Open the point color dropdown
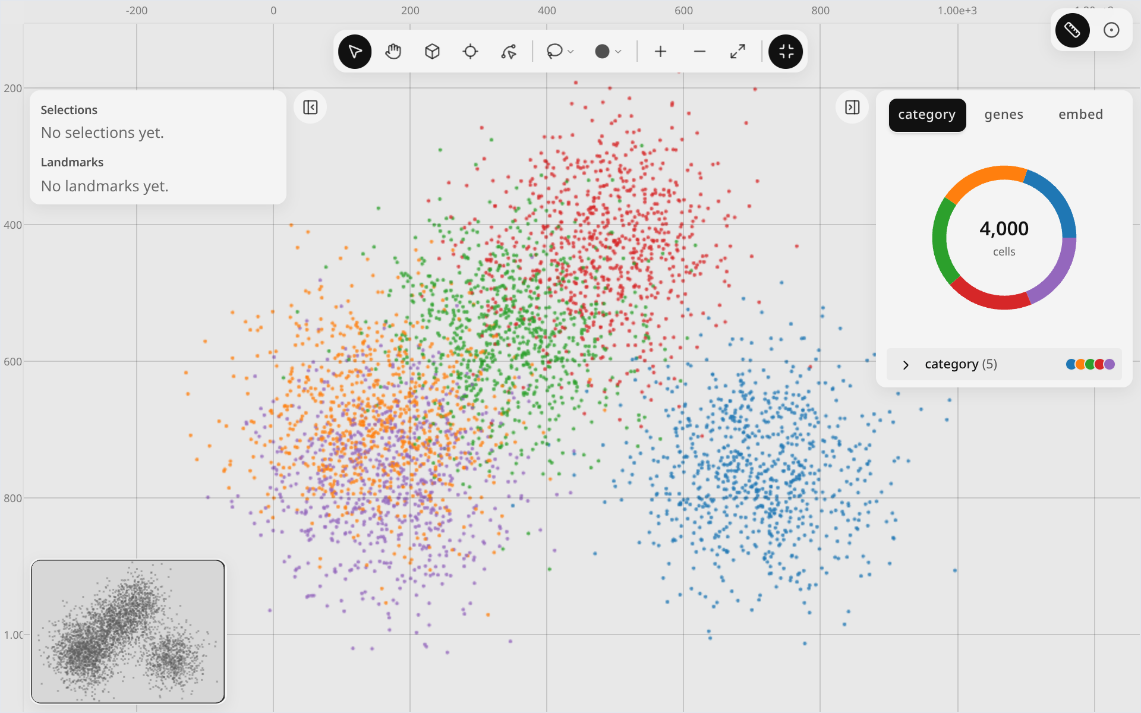Screen dimensions: 1141x713 [608, 52]
